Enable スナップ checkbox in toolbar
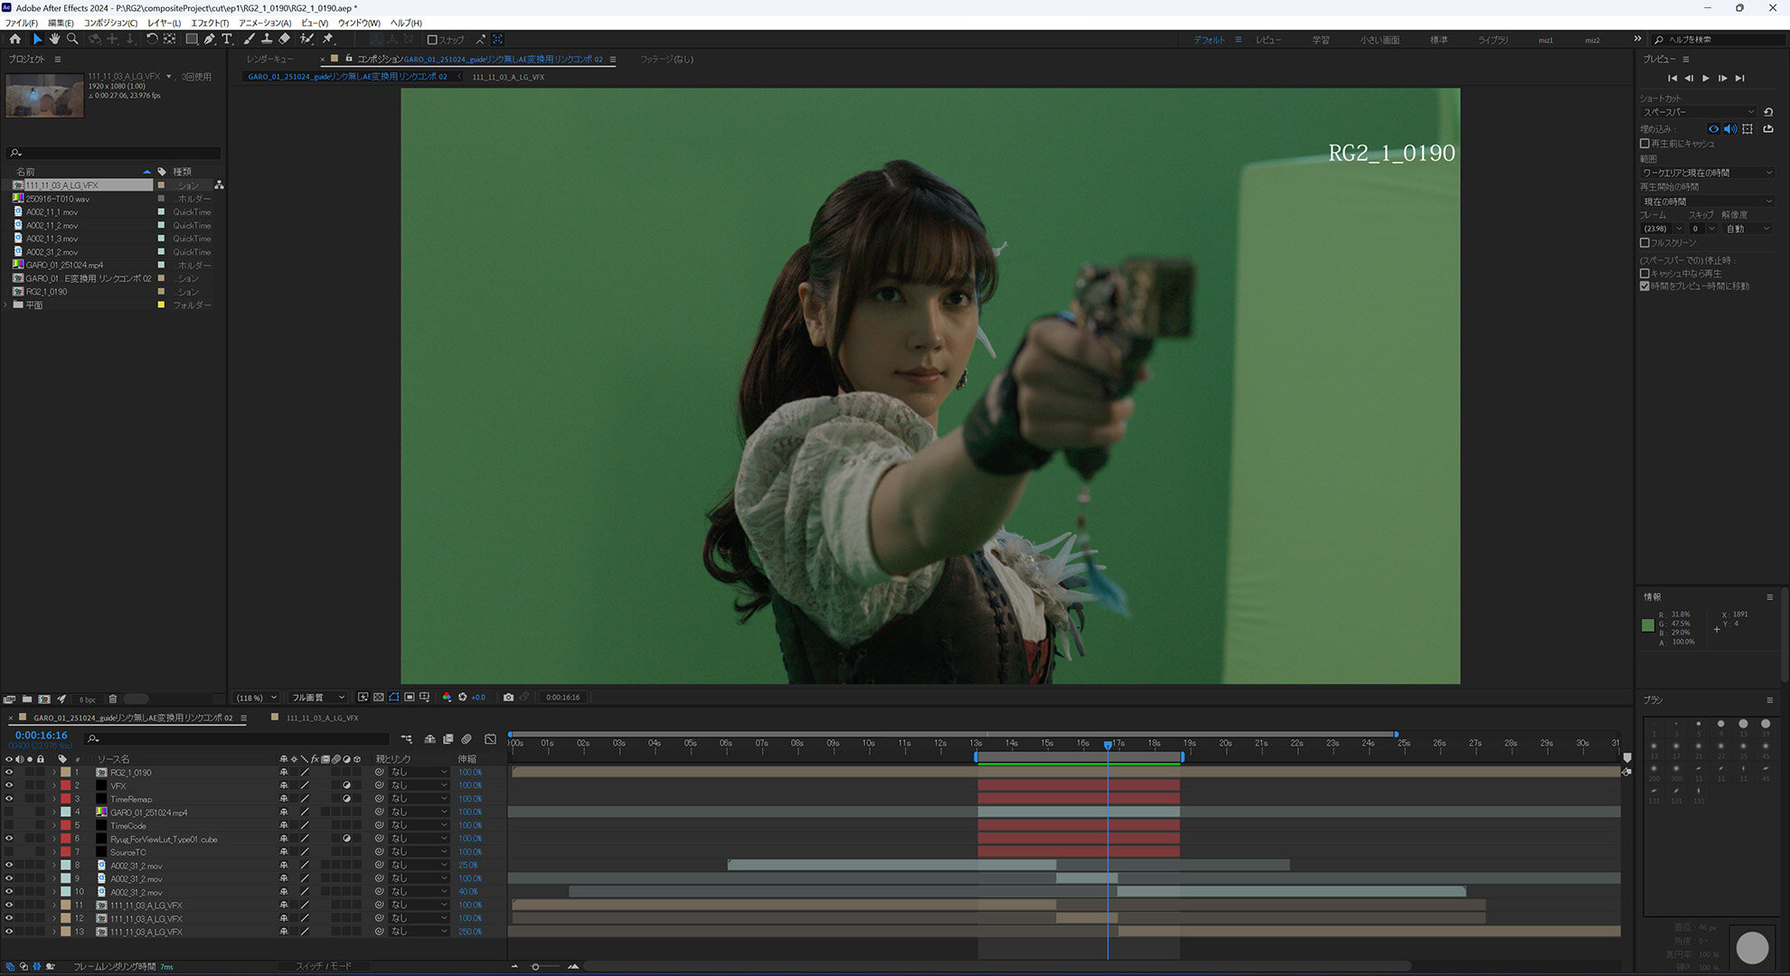Screen dimensions: 1790x976 click(x=432, y=40)
